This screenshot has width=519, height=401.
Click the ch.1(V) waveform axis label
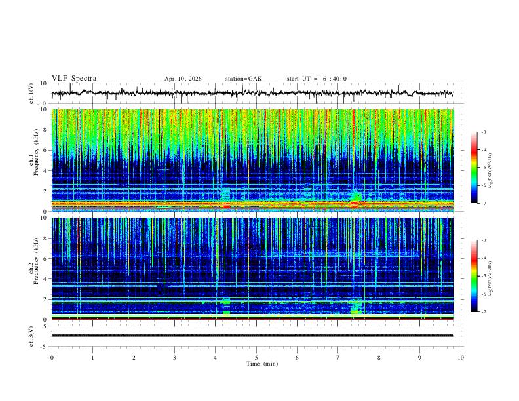point(31,93)
